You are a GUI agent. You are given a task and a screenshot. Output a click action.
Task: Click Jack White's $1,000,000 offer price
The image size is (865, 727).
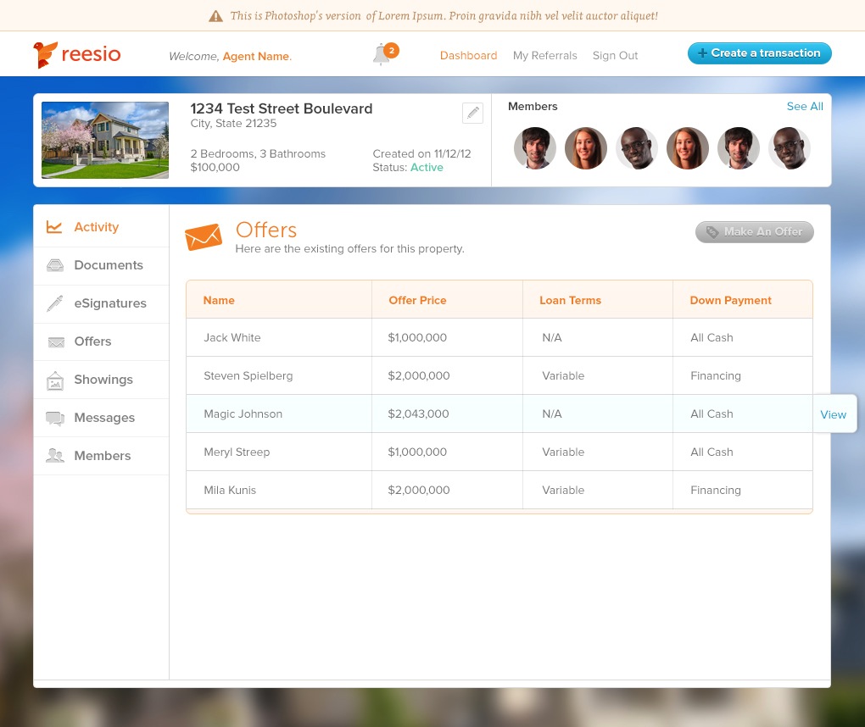point(417,338)
